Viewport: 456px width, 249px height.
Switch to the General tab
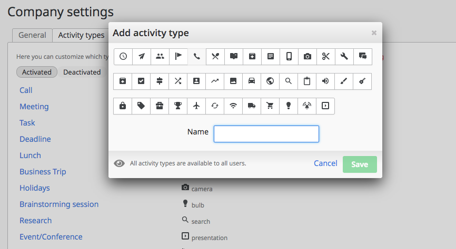[32, 35]
